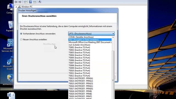Choose COM4: (Serieller Anschluss) from list
This screenshot has width=176, height=99.
[x=90, y=37]
